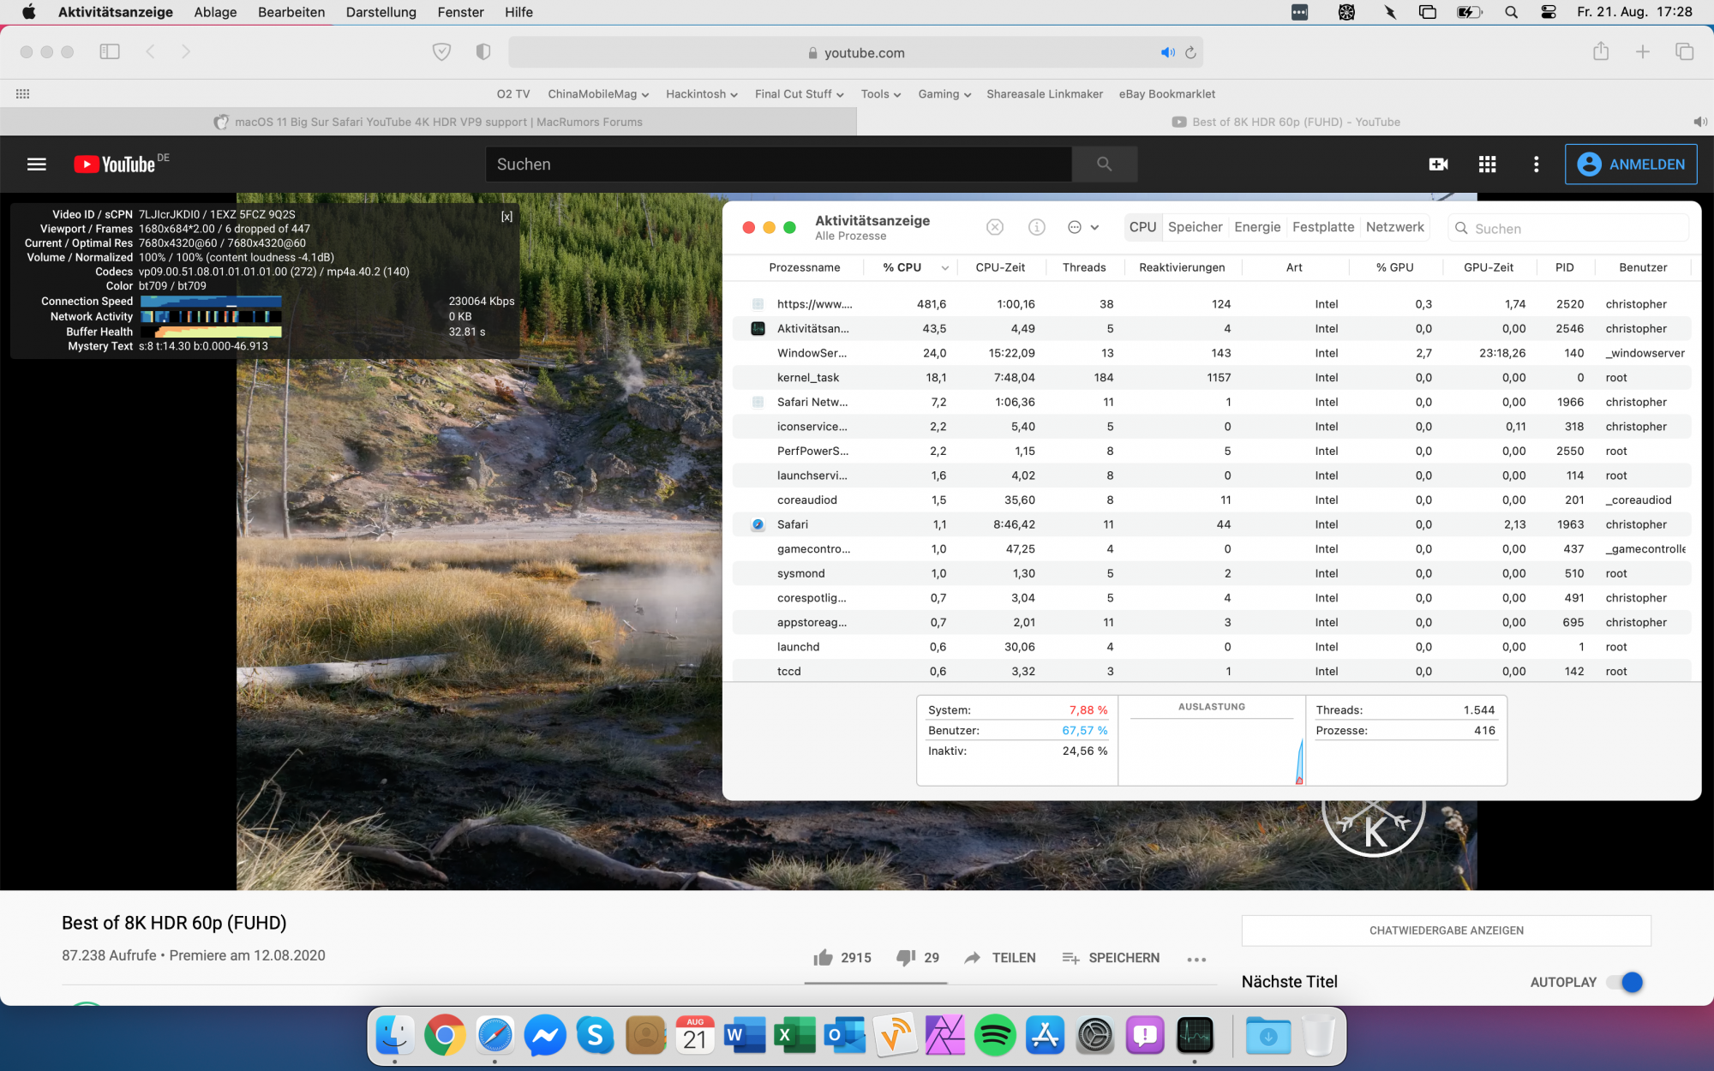Show Safari sidebar icon
The height and width of the screenshot is (1071, 1714).
[x=110, y=51]
